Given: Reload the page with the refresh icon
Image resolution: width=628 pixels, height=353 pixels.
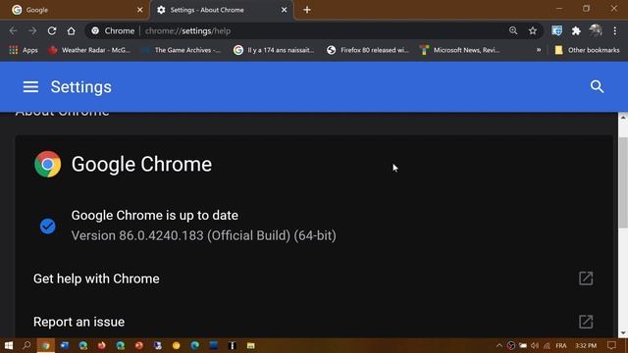Looking at the screenshot, I should (52, 30).
